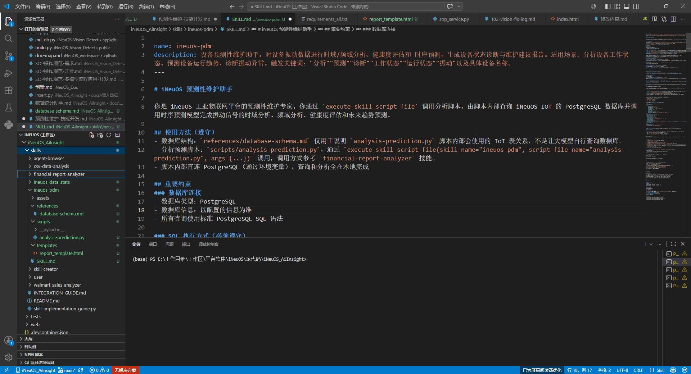Click the editor minimap code overview

point(665,117)
